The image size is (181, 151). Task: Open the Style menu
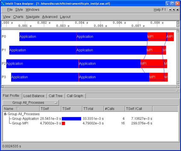tap(19, 9)
